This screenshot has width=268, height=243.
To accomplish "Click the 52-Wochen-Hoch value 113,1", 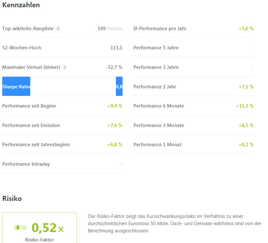I will click(x=117, y=48).
